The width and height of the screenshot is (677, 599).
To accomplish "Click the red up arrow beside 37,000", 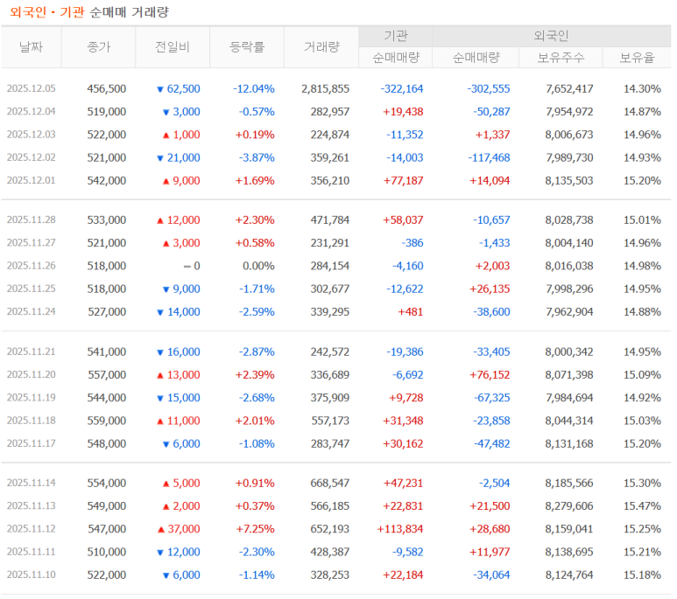I will click(x=160, y=529).
